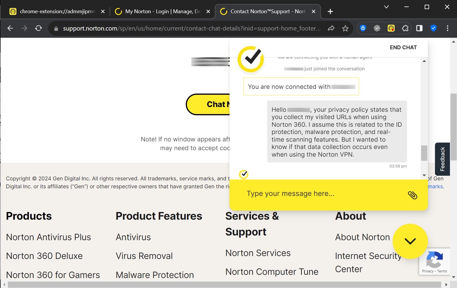Open the Norton Services link
The width and height of the screenshot is (457, 288).
click(x=258, y=253)
